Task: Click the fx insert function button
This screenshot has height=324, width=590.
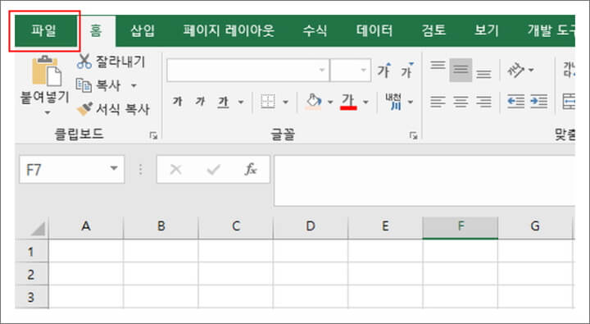Action: pos(251,170)
